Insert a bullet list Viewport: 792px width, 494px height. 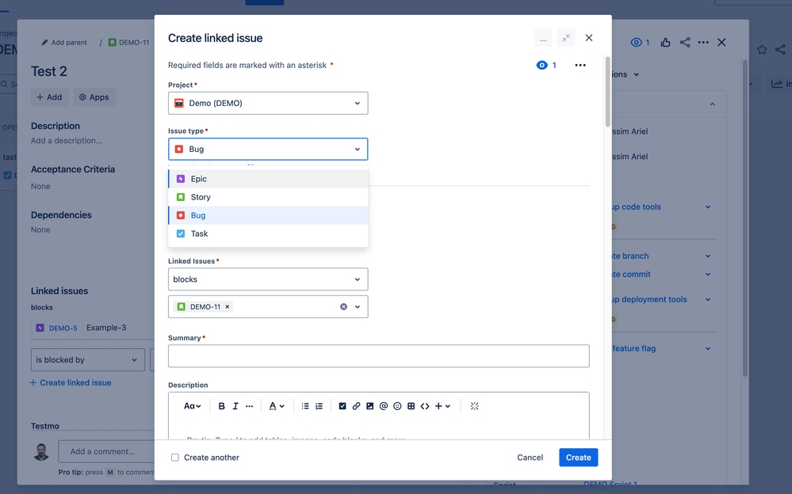coord(305,406)
